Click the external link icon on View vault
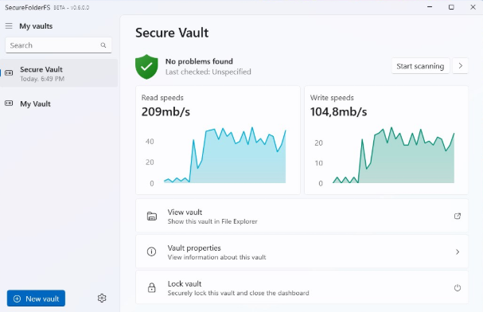Viewport: 483px width, 312px height. coord(458,216)
